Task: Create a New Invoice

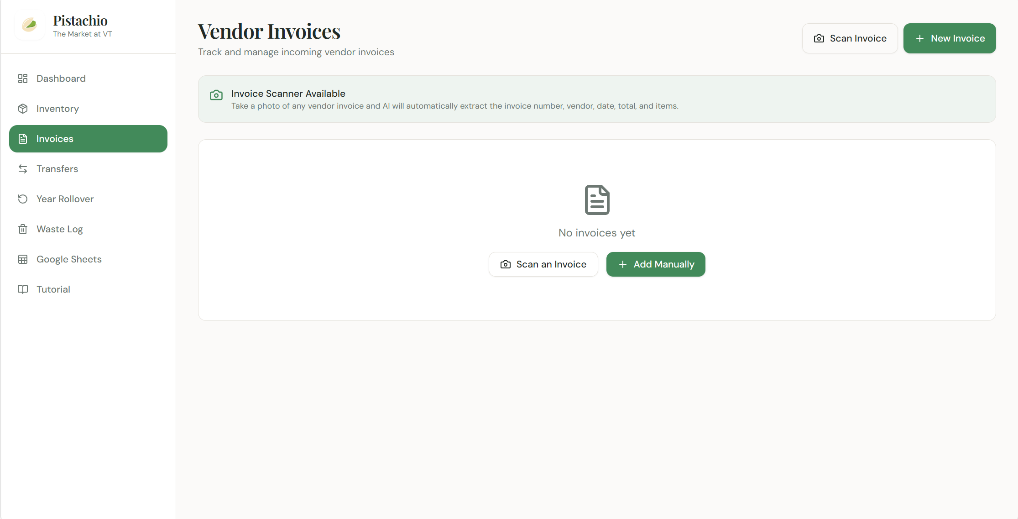Action: pyautogui.click(x=949, y=38)
